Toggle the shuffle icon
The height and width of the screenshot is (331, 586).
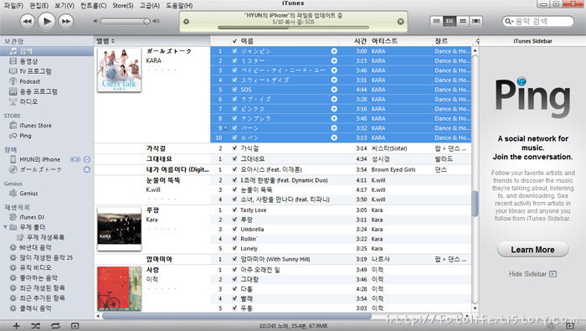click(35, 326)
